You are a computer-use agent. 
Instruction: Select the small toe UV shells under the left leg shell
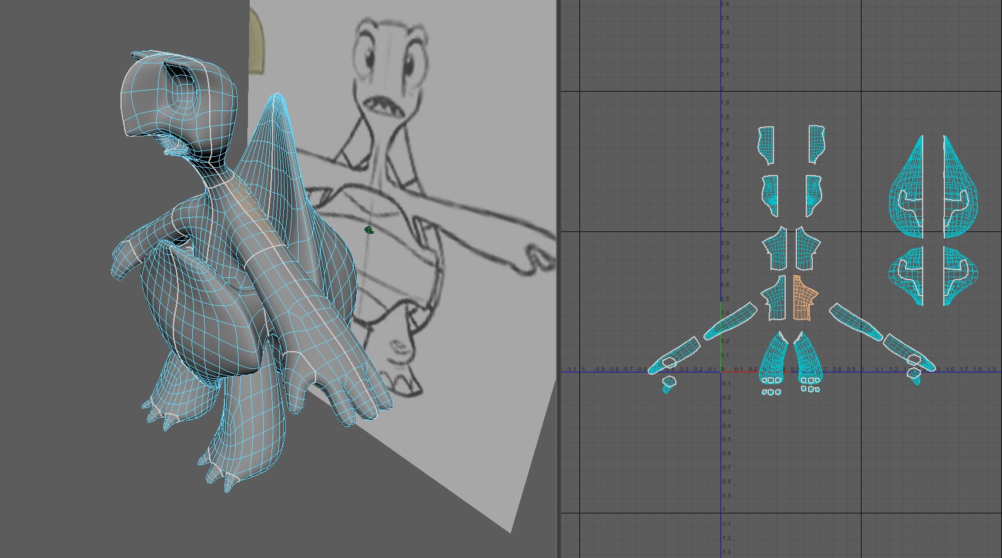click(x=771, y=392)
